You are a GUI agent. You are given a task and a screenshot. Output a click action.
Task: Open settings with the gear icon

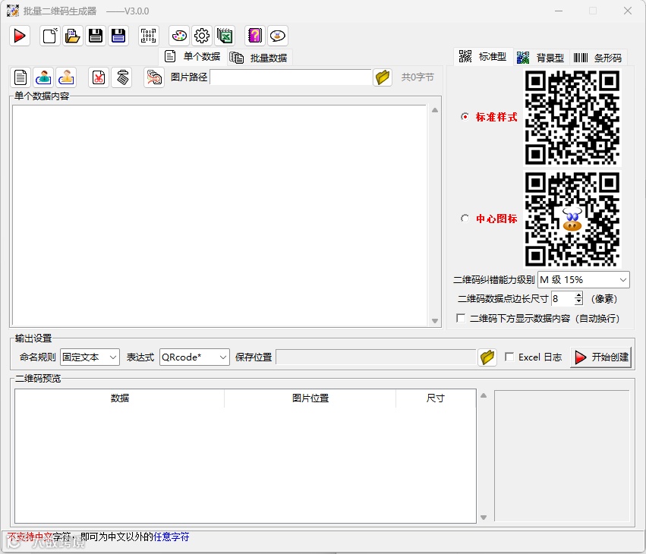coord(202,36)
